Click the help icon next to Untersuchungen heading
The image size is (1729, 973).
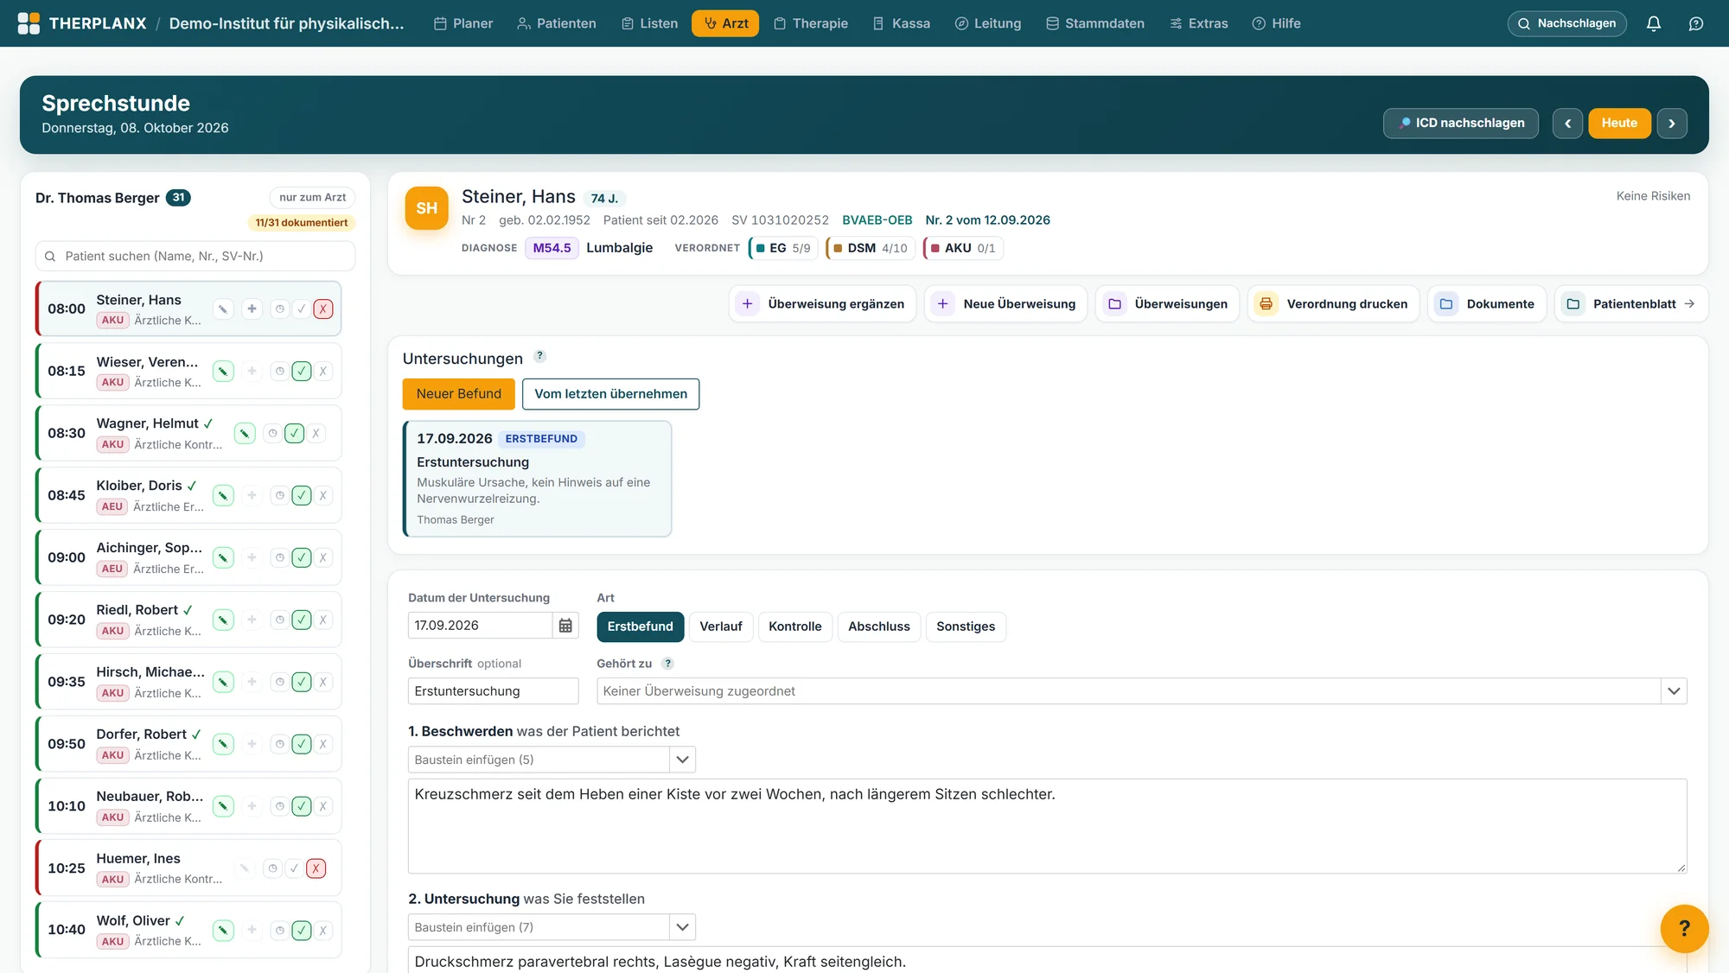pos(539,356)
